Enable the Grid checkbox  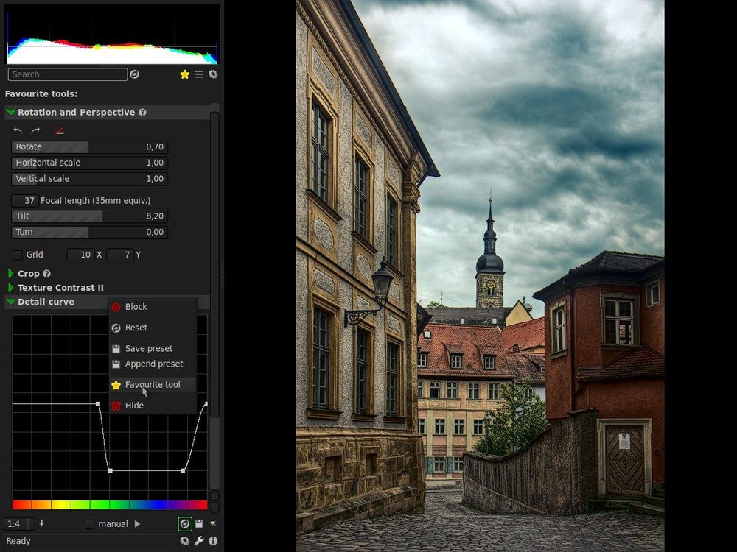(18, 254)
